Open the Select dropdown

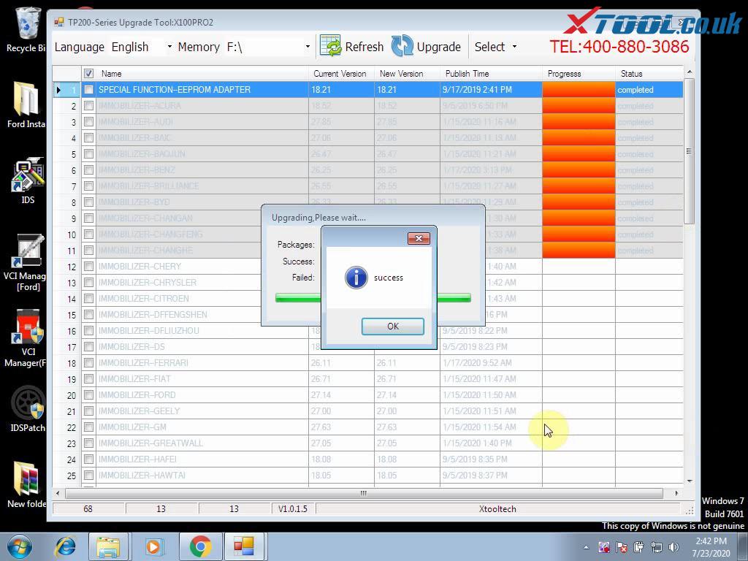(496, 46)
